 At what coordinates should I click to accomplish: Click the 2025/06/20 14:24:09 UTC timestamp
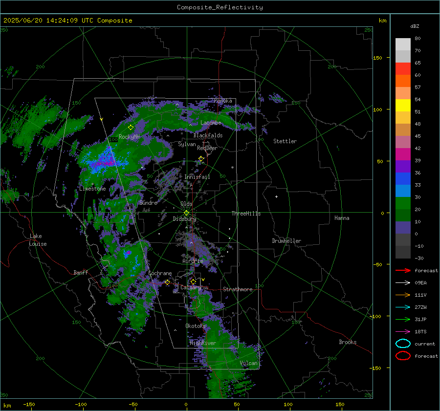[43, 20]
